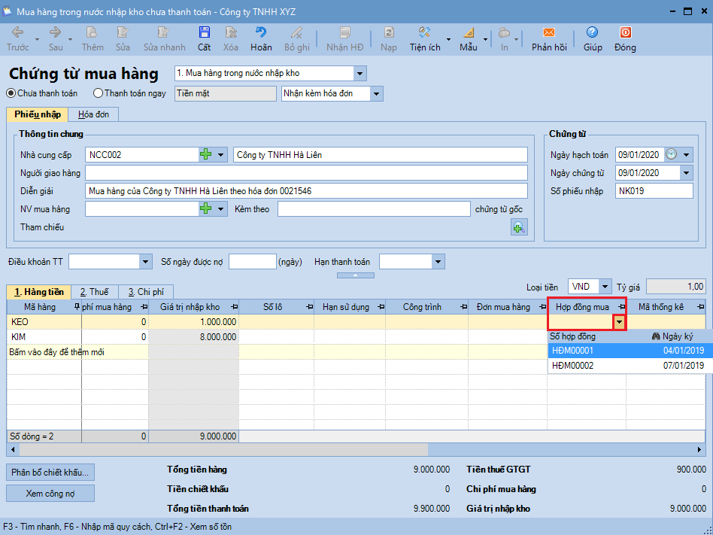Click Phân bổ chiết khấu button
Viewport: 713px width, 535px height.
[50, 473]
